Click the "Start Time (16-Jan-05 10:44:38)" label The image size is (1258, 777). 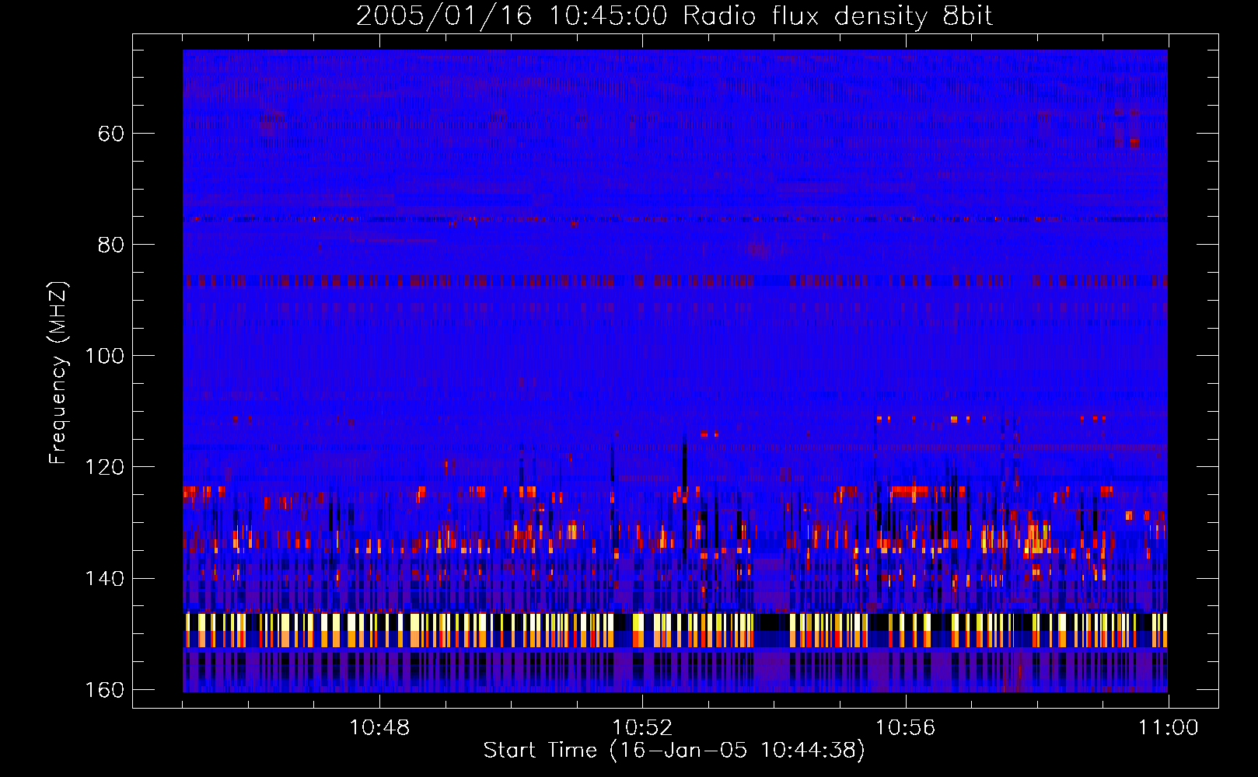674,751
